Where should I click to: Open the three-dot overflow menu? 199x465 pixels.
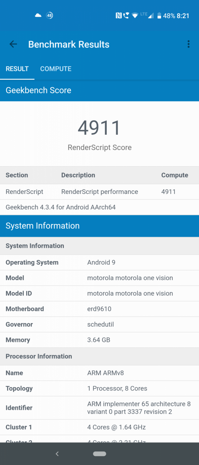click(x=188, y=44)
